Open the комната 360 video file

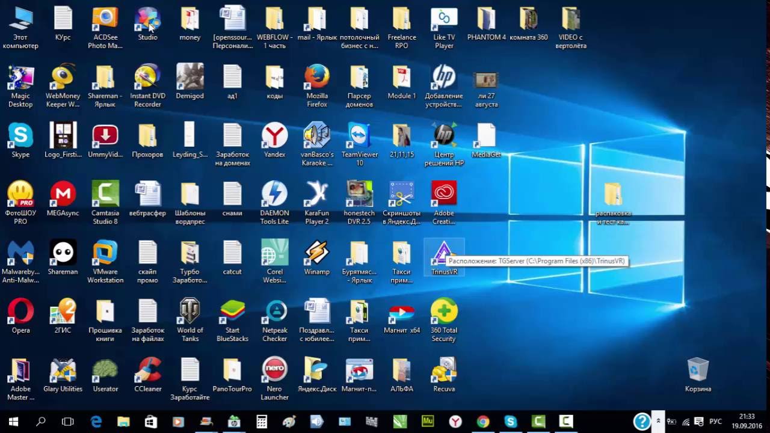[529, 23]
